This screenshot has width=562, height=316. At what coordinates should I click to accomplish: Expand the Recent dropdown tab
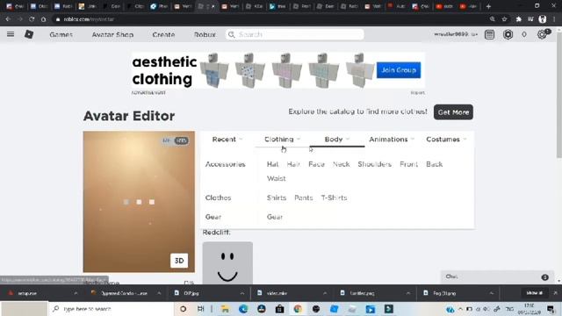click(x=227, y=139)
